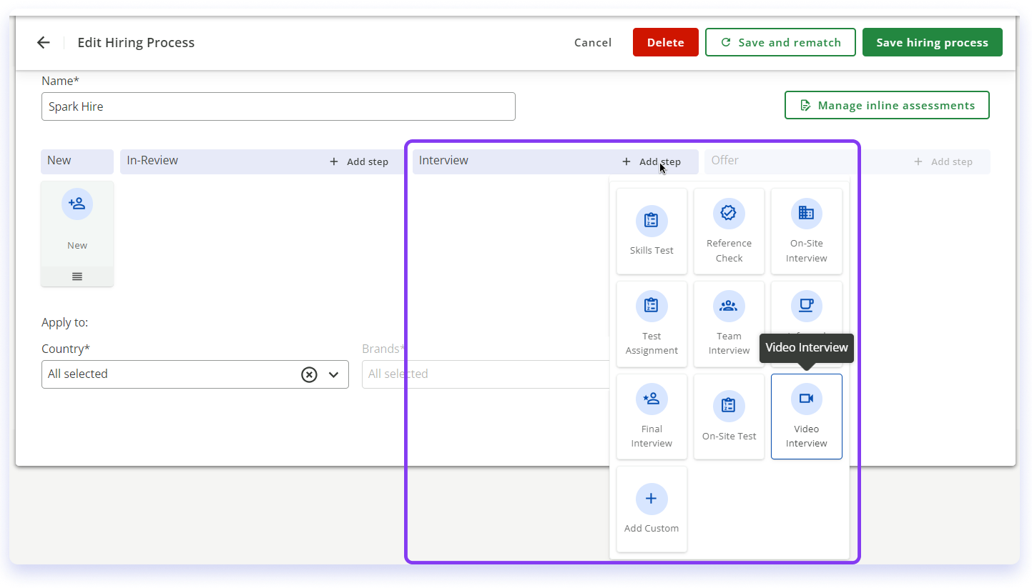Click the Edit Hiring Process title
The width and height of the screenshot is (1032, 588).
pos(136,43)
